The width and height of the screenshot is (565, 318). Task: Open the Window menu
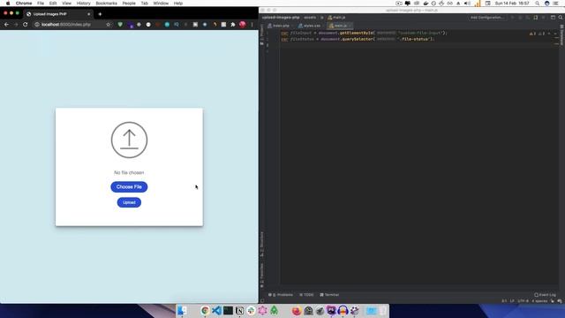click(x=161, y=4)
